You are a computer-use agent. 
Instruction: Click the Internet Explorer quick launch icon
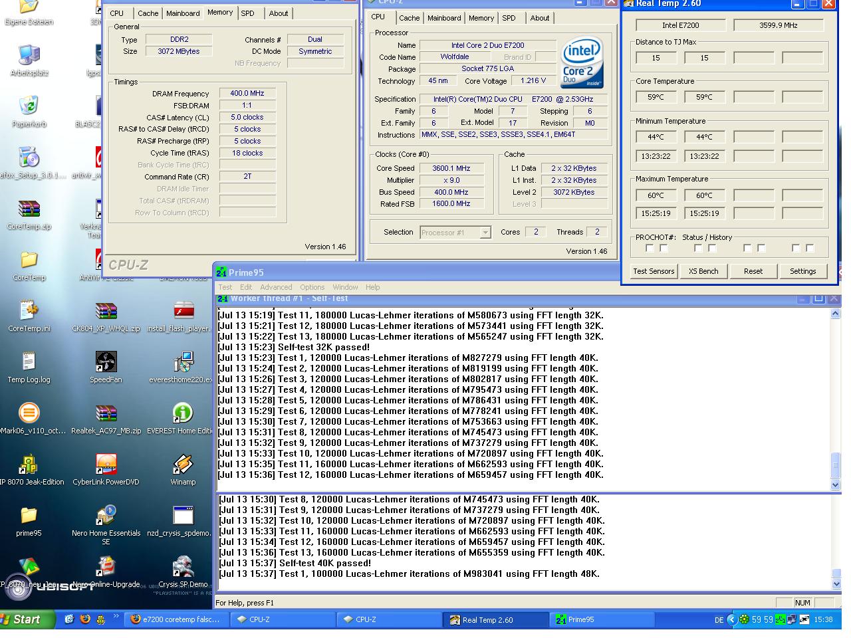pos(69,619)
